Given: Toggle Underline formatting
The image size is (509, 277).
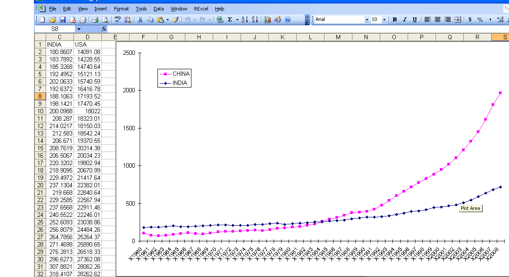Looking at the screenshot, I should click(x=415, y=20).
